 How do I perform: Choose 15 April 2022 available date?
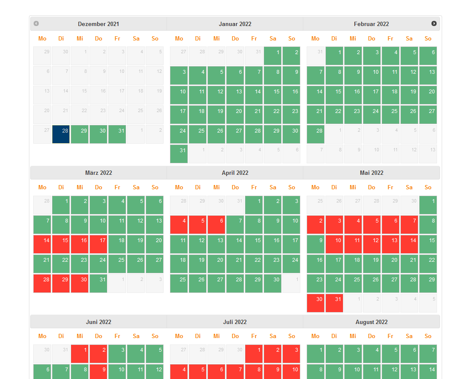[254, 244]
